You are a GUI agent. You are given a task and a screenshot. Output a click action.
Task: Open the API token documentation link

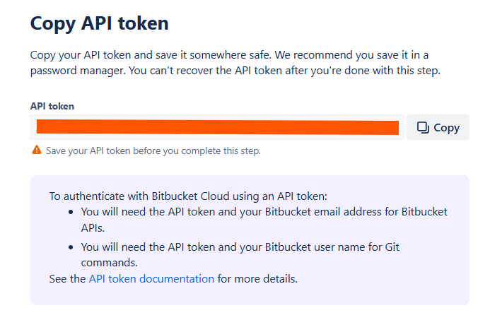click(151, 278)
